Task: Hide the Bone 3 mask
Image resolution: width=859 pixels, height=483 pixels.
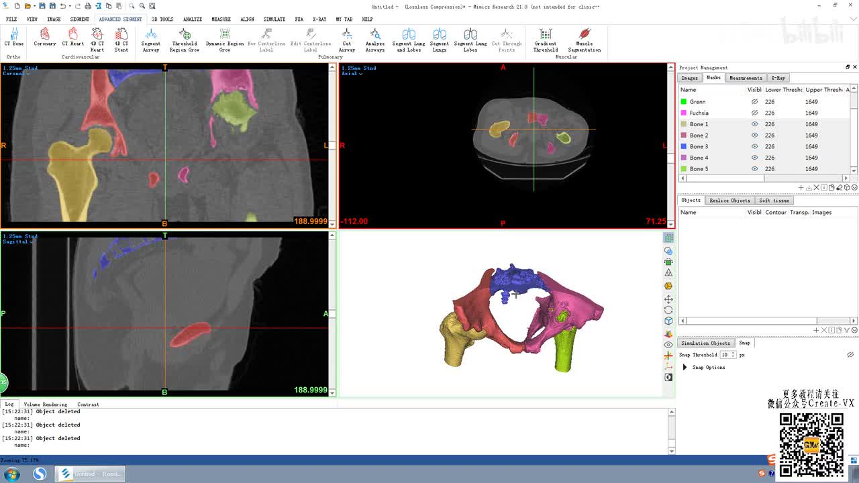Action: [x=754, y=146]
